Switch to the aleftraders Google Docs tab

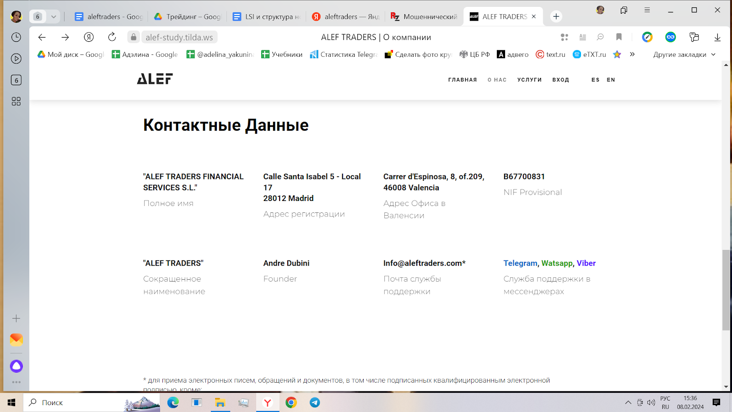click(x=109, y=16)
